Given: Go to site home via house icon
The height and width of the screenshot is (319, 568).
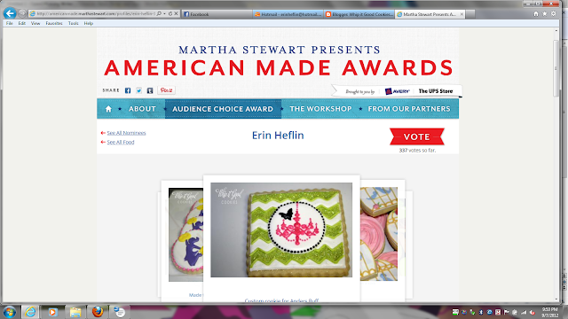Looking at the screenshot, I should coord(108,109).
